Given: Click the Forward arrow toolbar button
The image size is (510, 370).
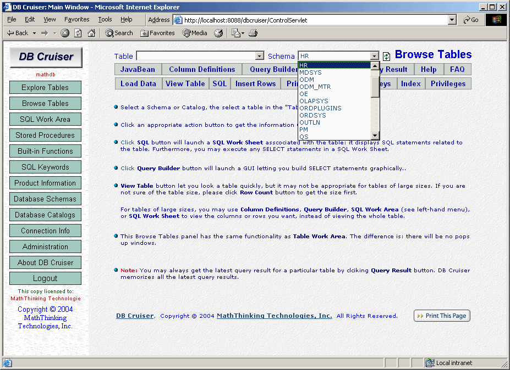Looking at the screenshot, I should (45, 33).
